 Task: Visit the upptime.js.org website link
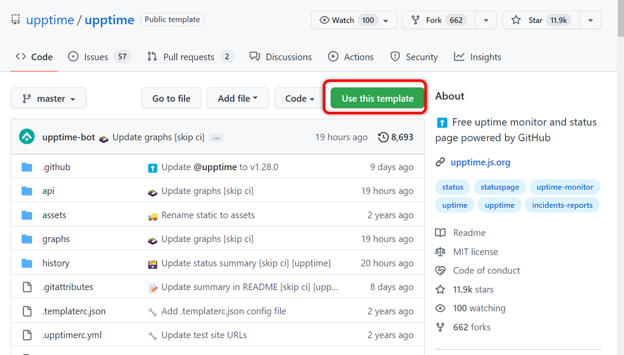pyautogui.click(x=480, y=162)
